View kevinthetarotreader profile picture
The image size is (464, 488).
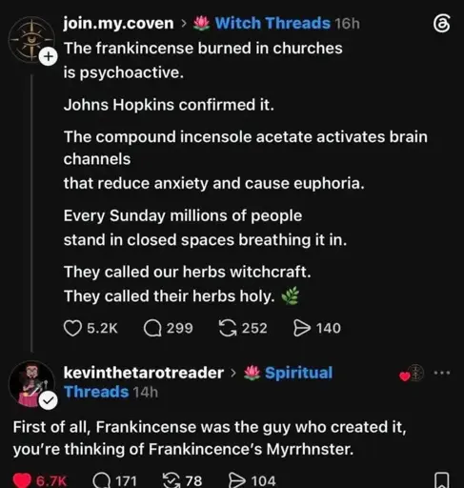tap(31, 383)
